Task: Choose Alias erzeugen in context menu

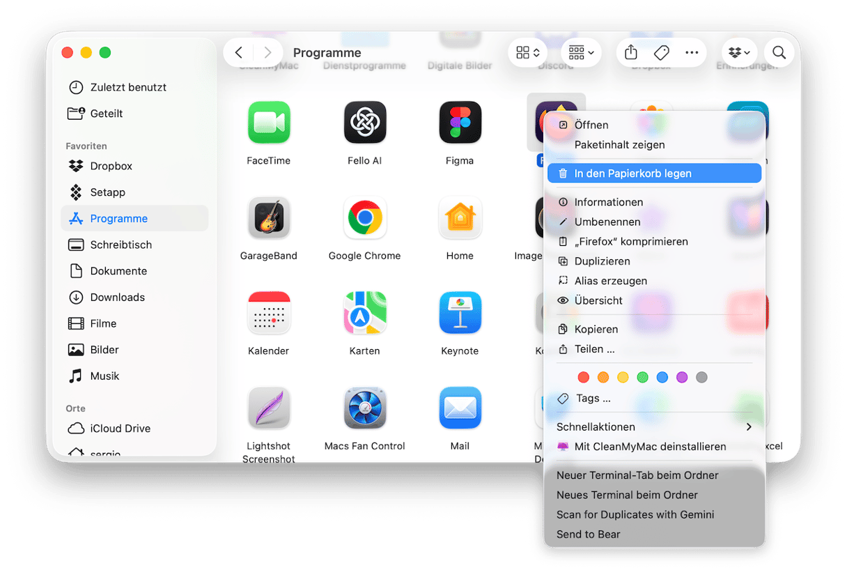Action: 654,281
